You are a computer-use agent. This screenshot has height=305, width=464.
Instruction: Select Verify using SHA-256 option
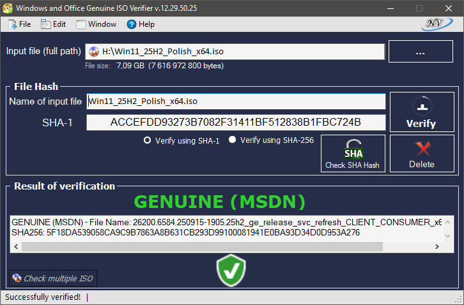point(271,140)
